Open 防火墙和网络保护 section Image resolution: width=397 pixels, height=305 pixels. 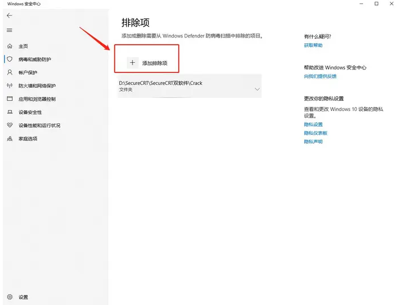pyautogui.click(x=37, y=86)
